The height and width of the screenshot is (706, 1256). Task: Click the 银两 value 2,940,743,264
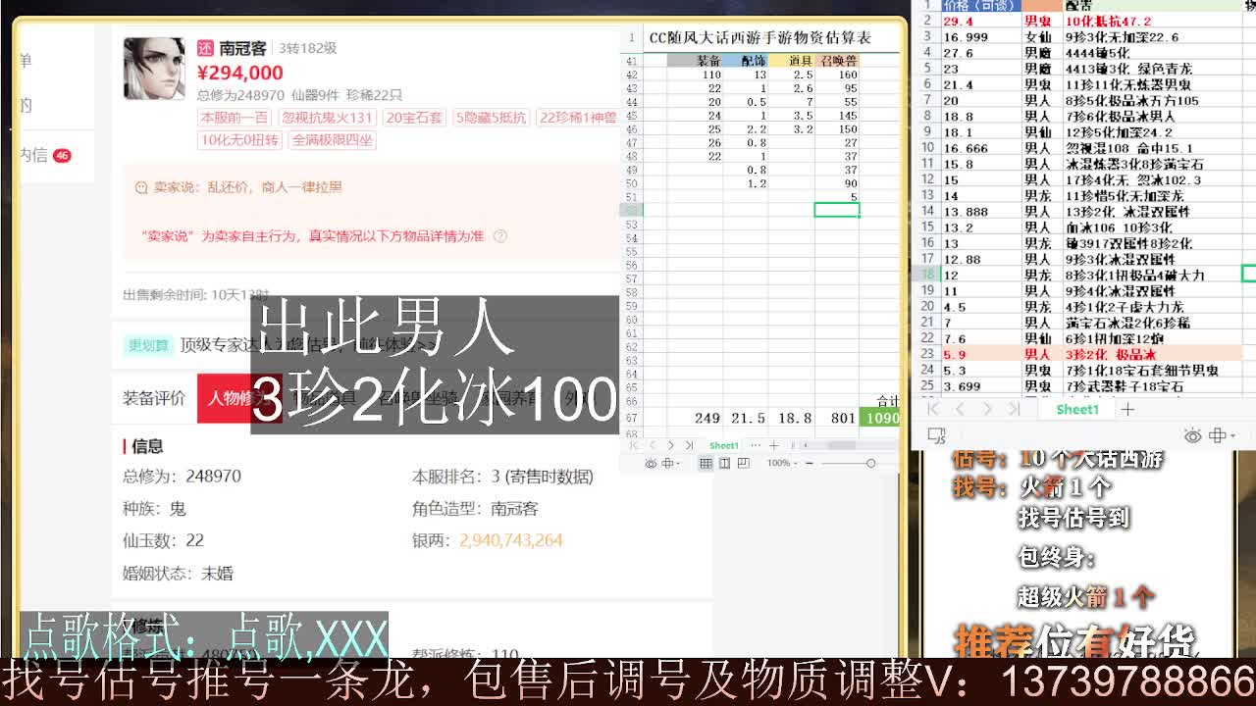(510, 540)
